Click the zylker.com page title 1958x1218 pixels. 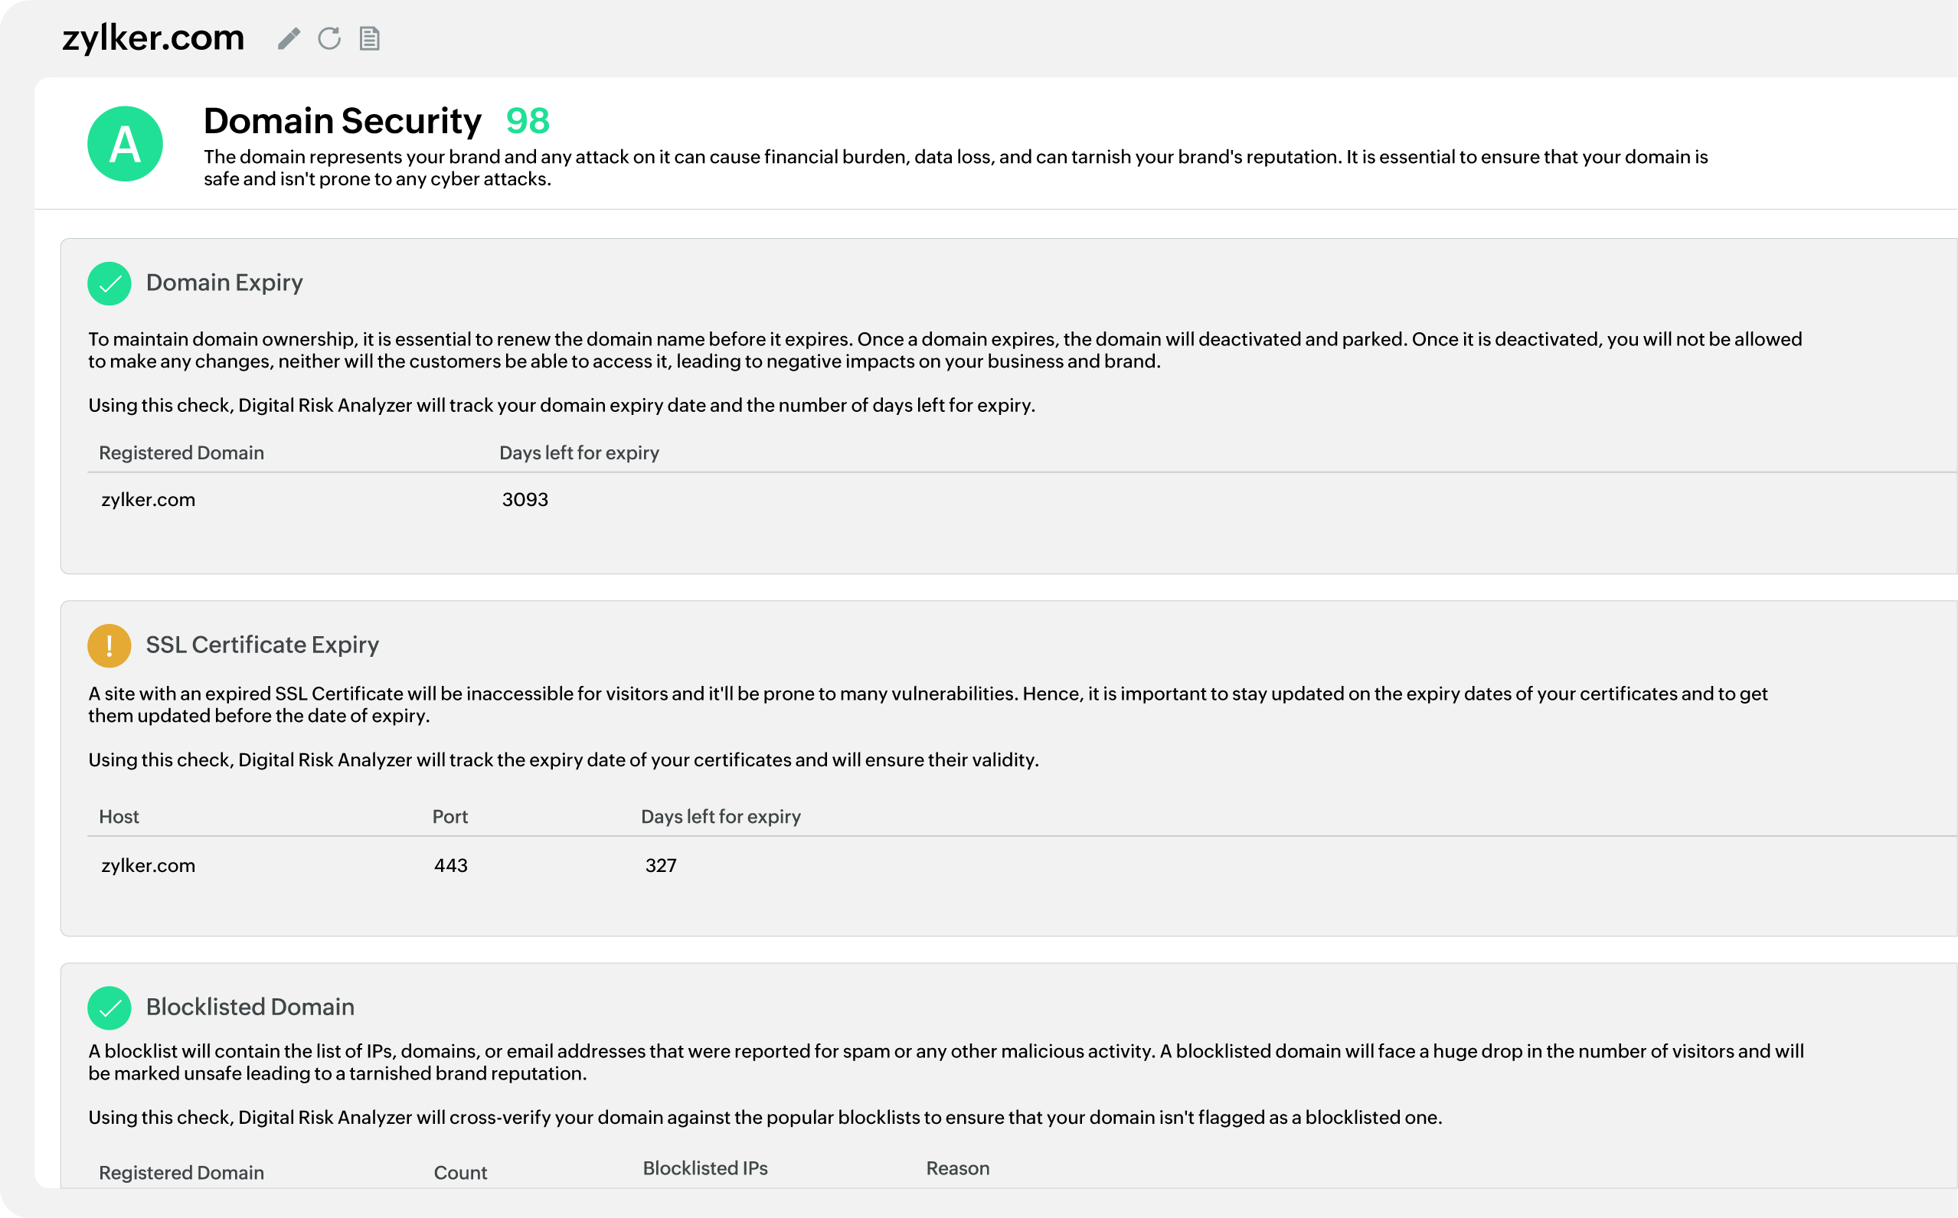(153, 38)
